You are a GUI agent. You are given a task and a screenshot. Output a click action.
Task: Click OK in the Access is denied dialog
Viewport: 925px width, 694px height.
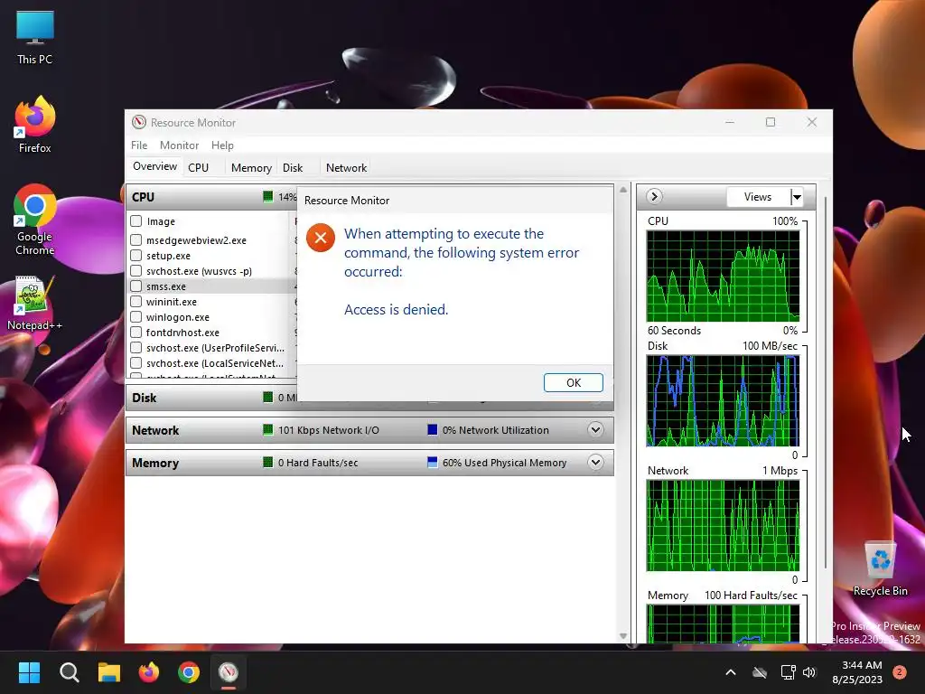pyautogui.click(x=573, y=382)
